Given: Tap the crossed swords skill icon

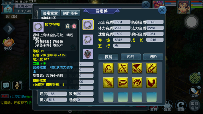Looking at the screenshot, I should 123,68.
